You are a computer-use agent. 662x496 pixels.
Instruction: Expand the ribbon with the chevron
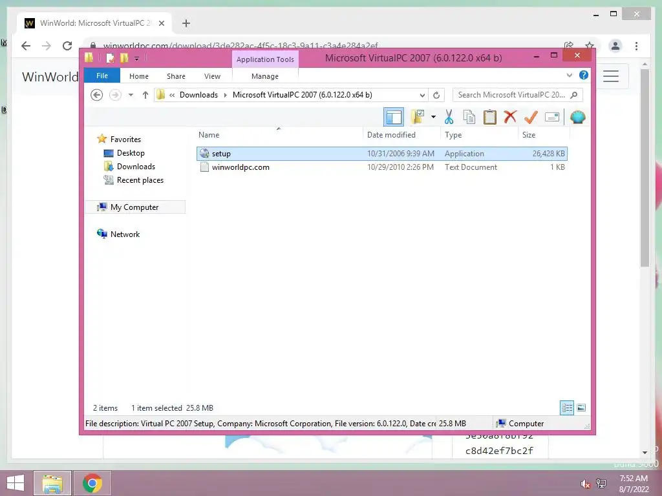569,76
